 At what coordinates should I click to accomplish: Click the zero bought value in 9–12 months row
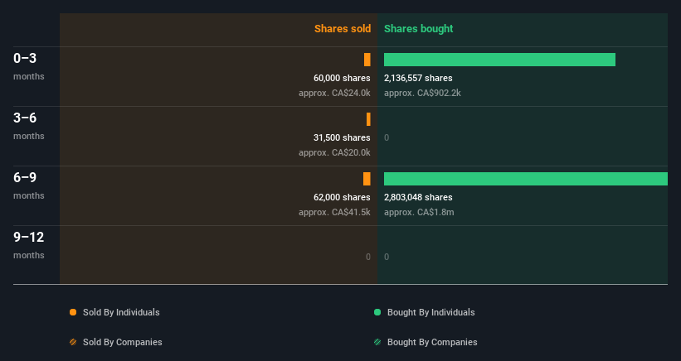387,257
